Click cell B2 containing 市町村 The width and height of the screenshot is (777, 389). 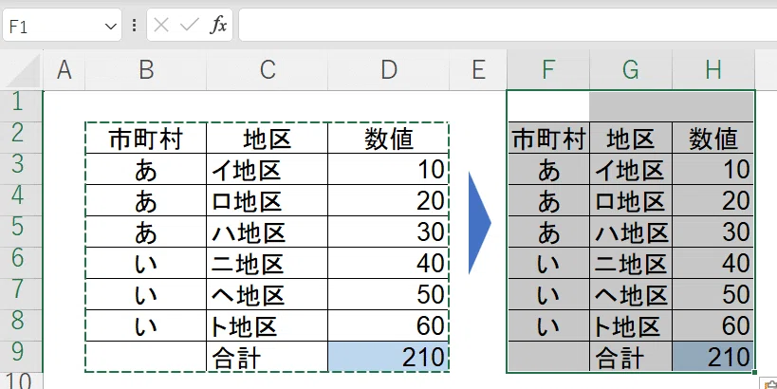146,138
